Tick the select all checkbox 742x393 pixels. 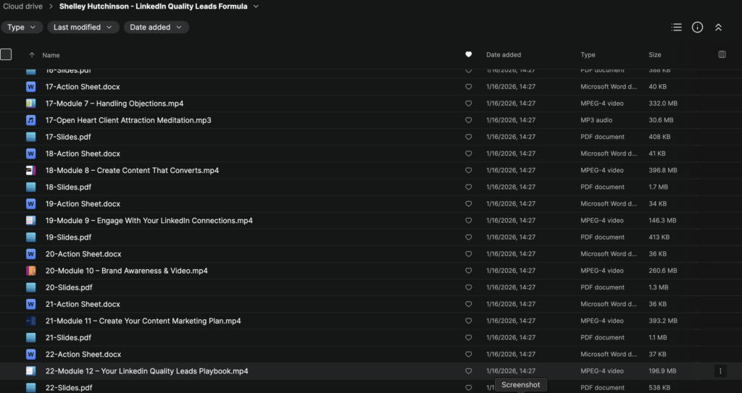(x=7, y=54)
